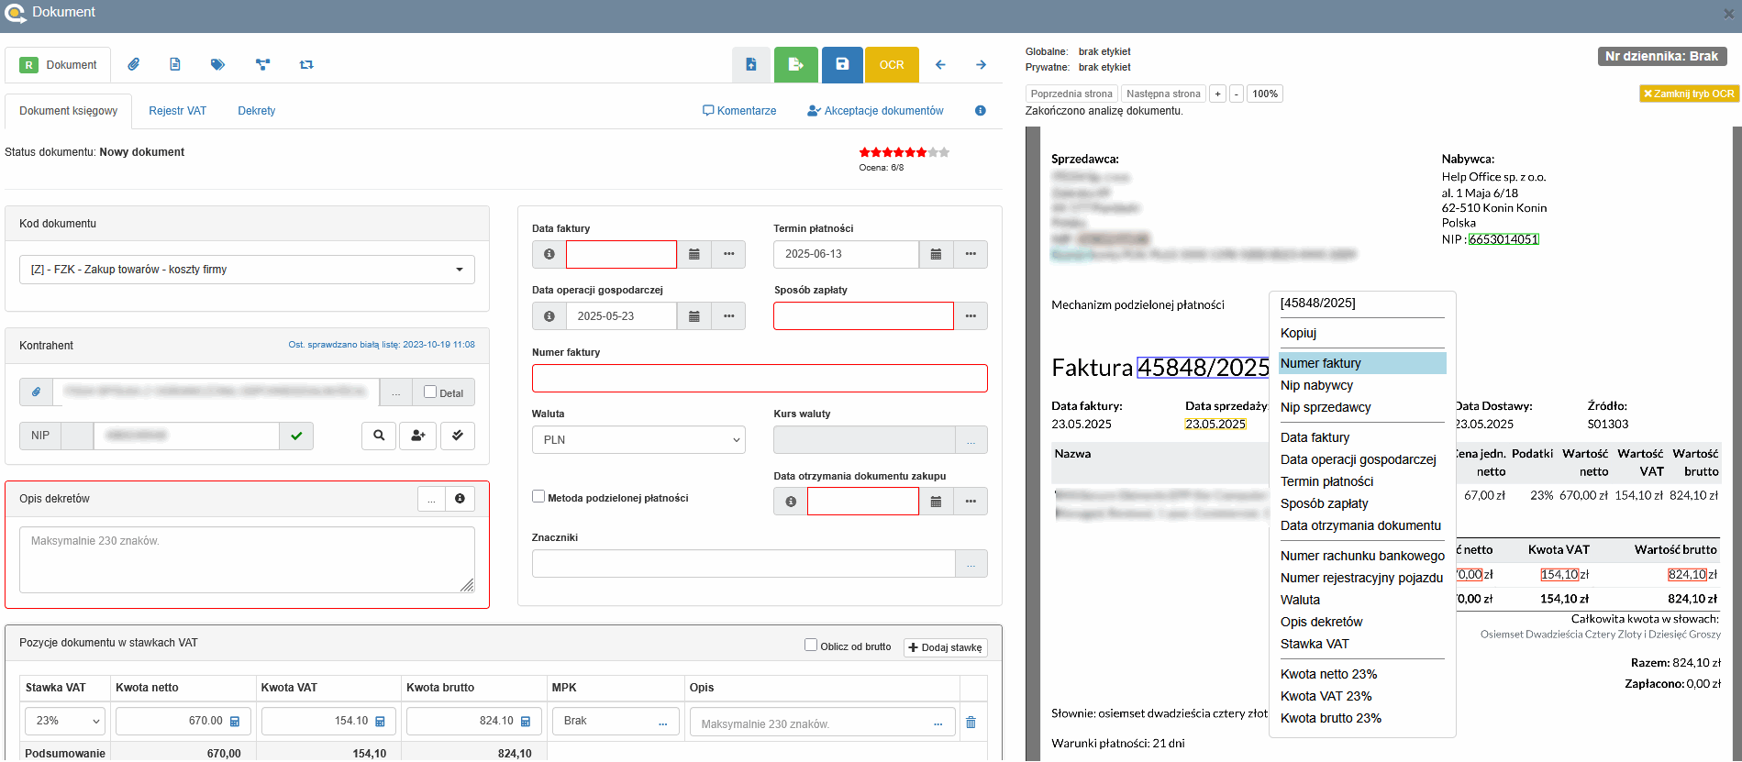1742x762 pixels.
Task: Click the green export document button
Action: point(795,64)
